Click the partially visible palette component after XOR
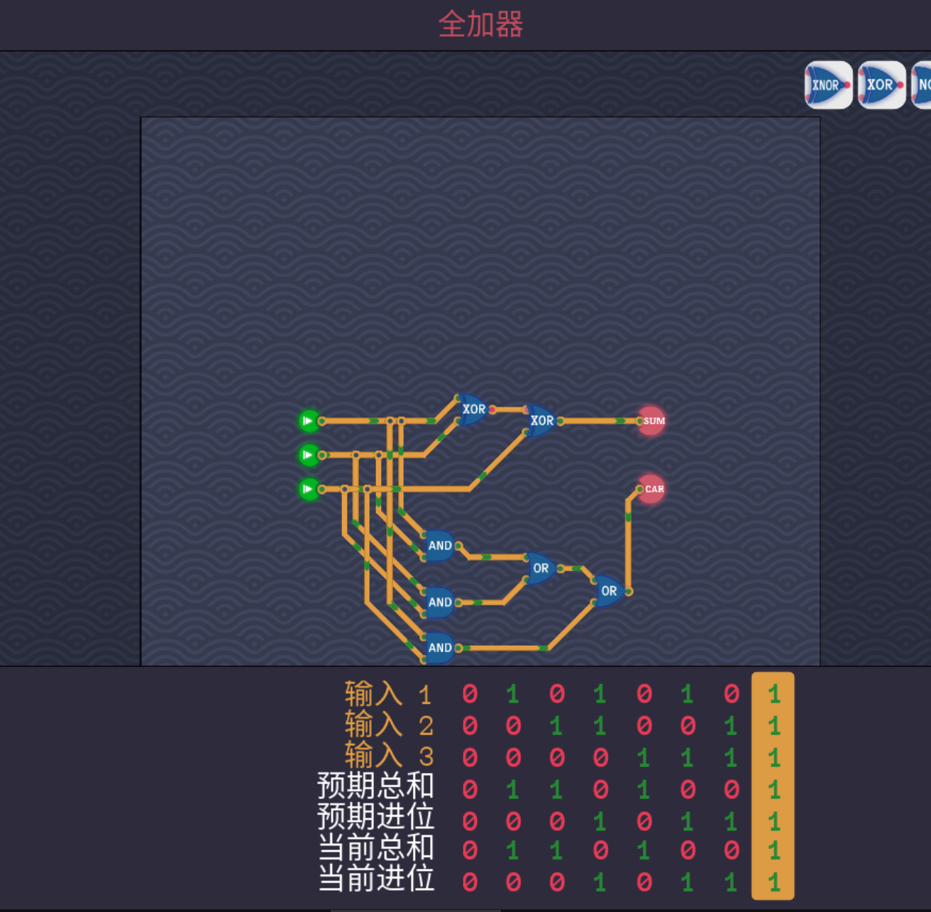 [x=922, y=85]
